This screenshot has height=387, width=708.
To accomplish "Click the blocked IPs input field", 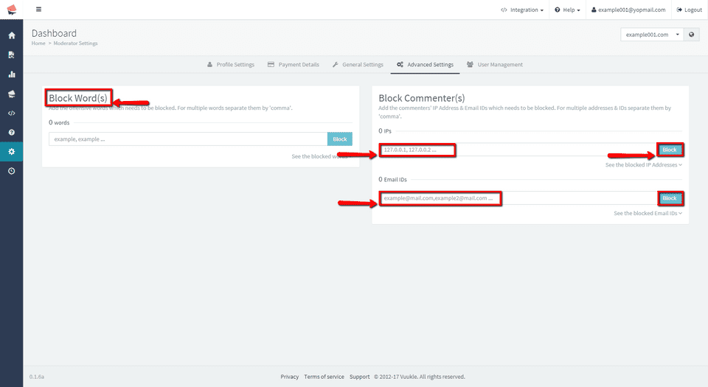I will click(x=516, y=150).
